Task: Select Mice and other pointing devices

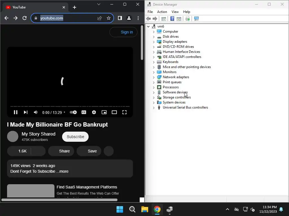Action: pyautogui.click(x=187, y=67)
